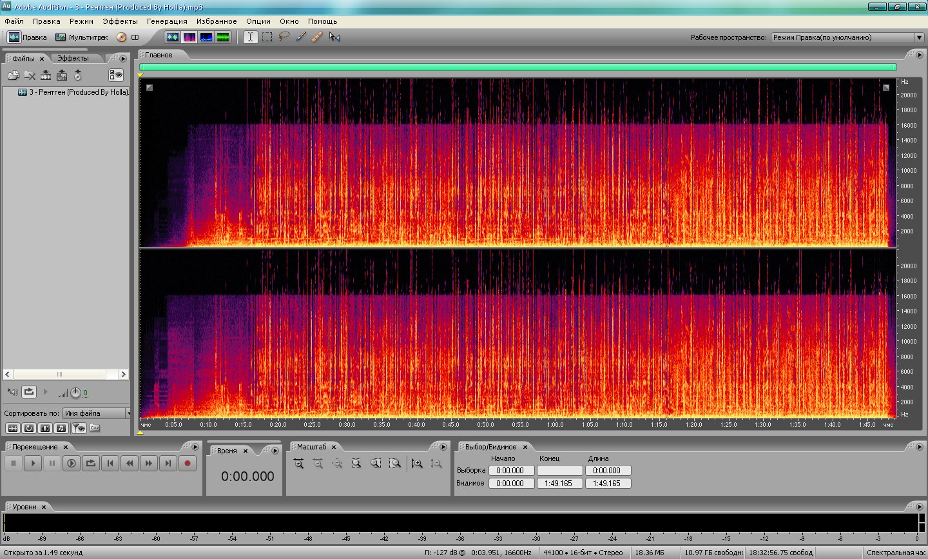This screenshot has height=559, width=928.
Task: Switch to Правка edit view
Action: pos(27,37)
